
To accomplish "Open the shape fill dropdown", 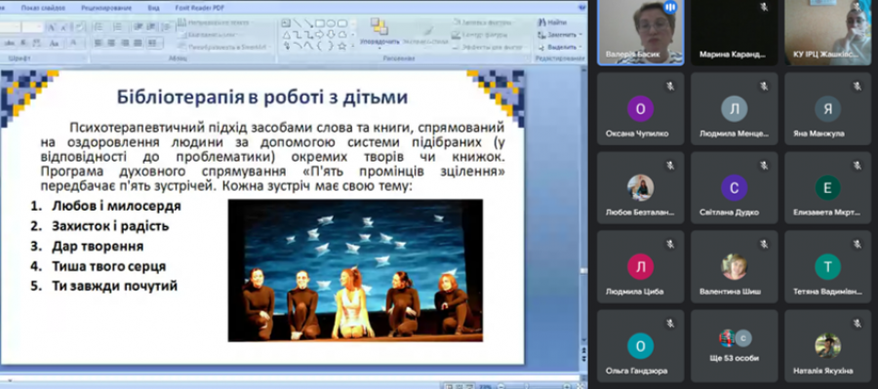I will pyautogui.click(x=484, y=22).
